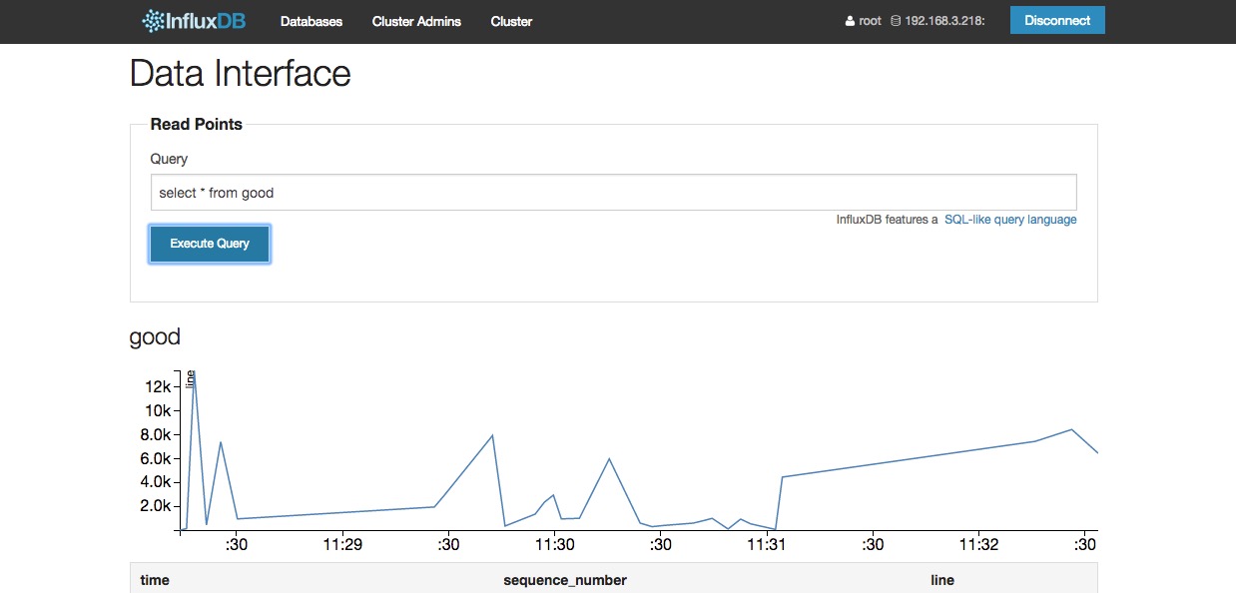1236x593 pixels.
Task: Click the time column header
Action: pyautogui.click(x=155, y=580)
